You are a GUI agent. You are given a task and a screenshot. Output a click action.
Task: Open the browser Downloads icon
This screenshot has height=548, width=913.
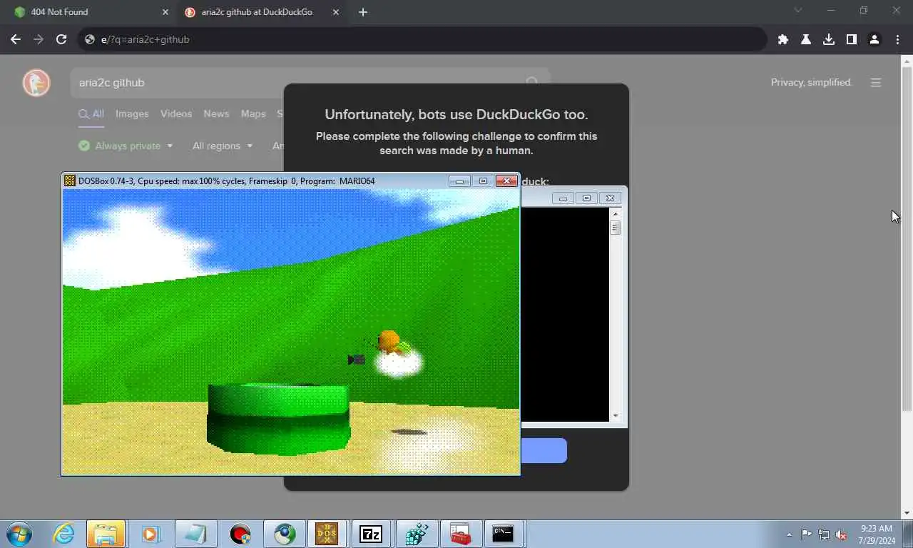(829, 39)
